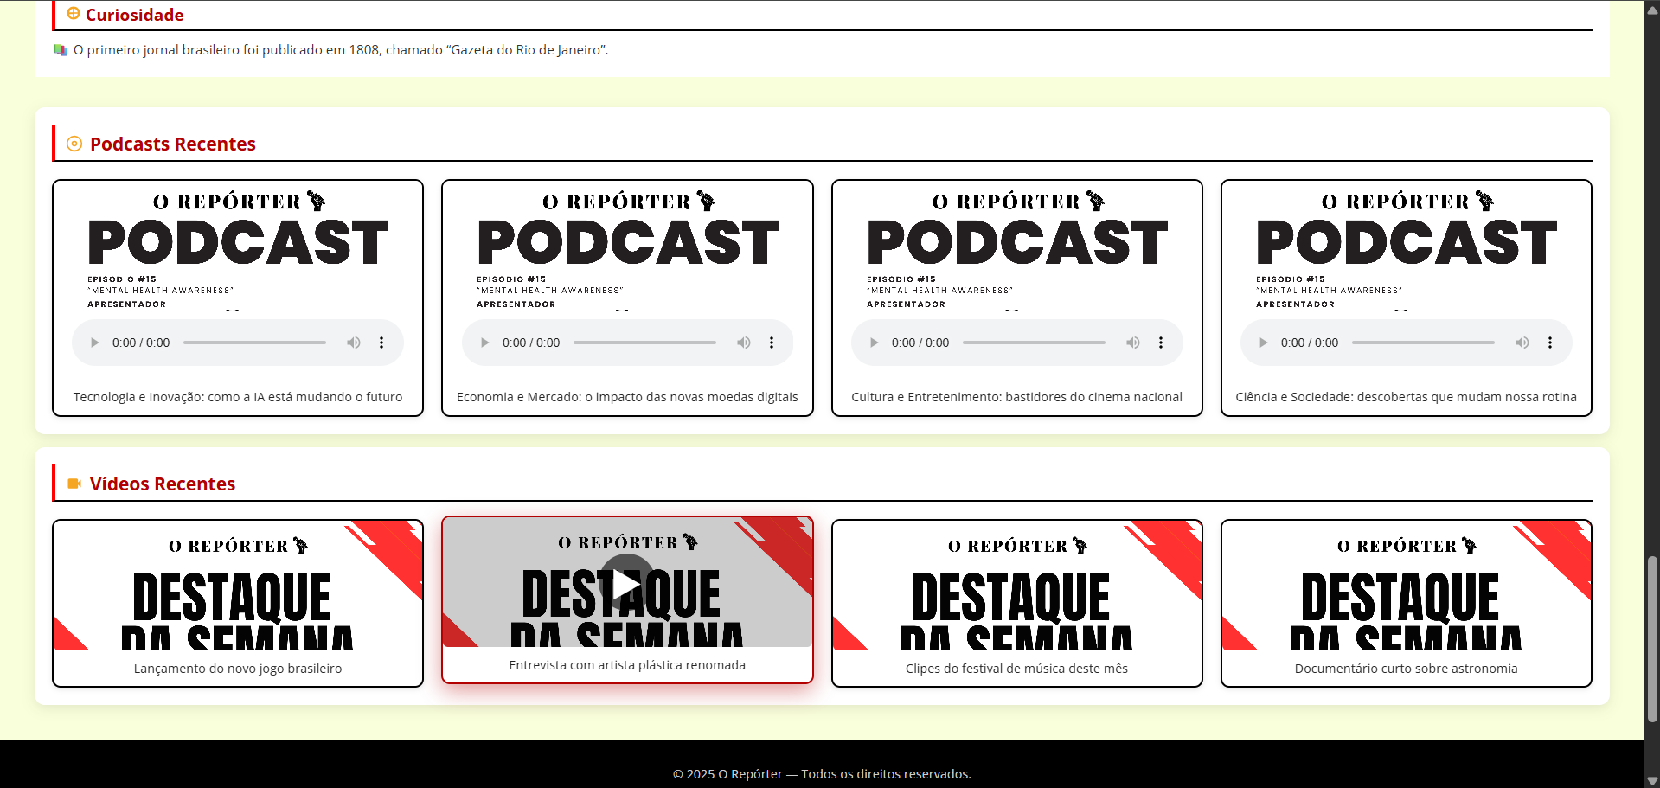Open the overflow menu on the last podcast player
Image resolution: width=1660 pixels, height=788 pixels.
1549,342
